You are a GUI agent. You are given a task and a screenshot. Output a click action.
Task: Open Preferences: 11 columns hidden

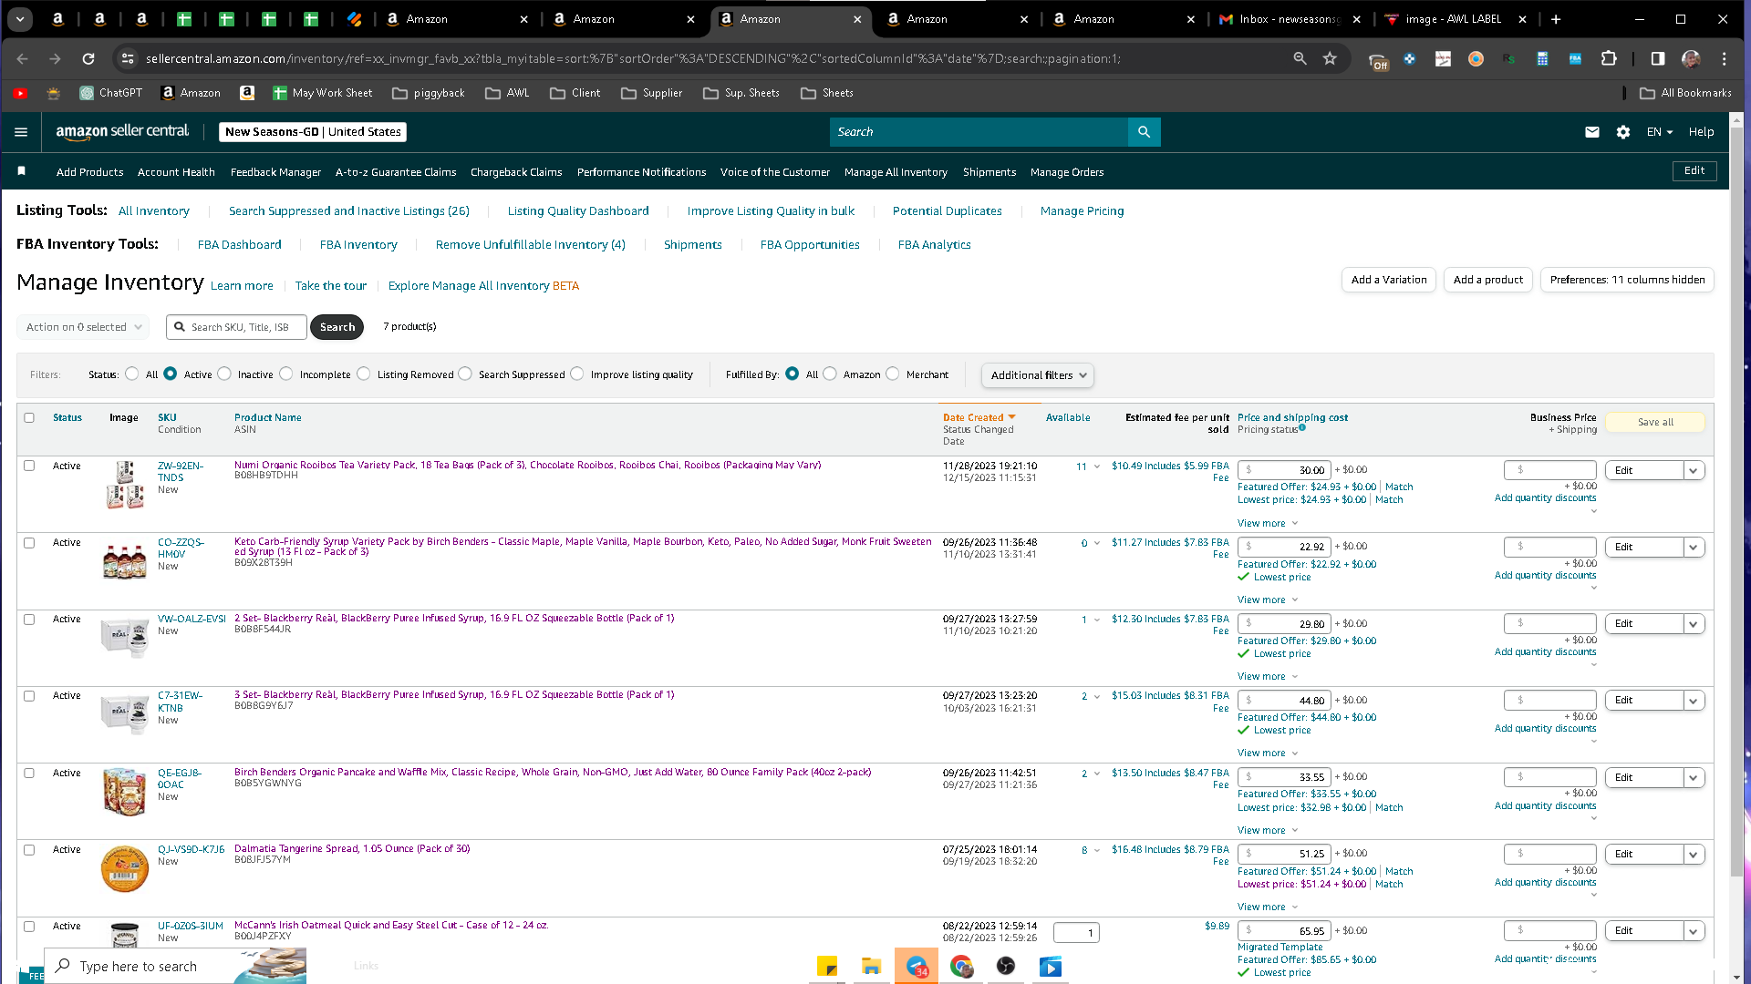[x=1627, y=280]
